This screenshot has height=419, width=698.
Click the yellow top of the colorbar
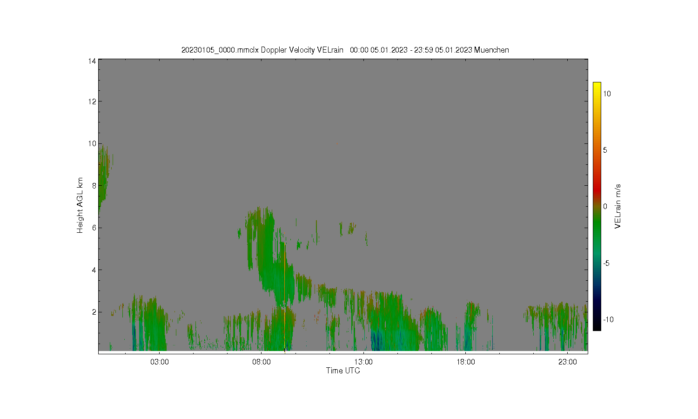tap(597, 86)
